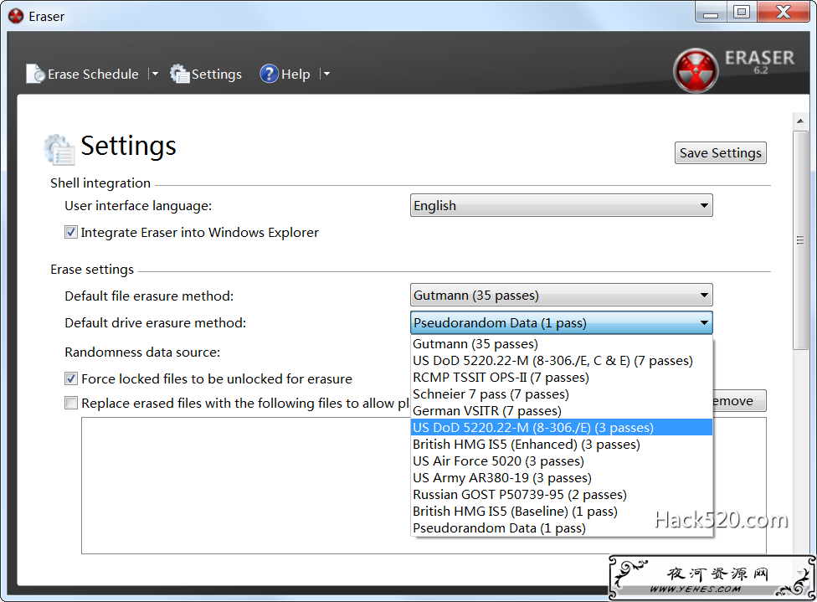Choose Russian GOST P50739-95 (2 passes)
This screenshot has height=602, width=817.
pos(561,494)
